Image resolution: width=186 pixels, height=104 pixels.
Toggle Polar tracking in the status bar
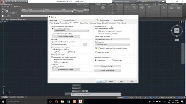[x=136, y=98]
